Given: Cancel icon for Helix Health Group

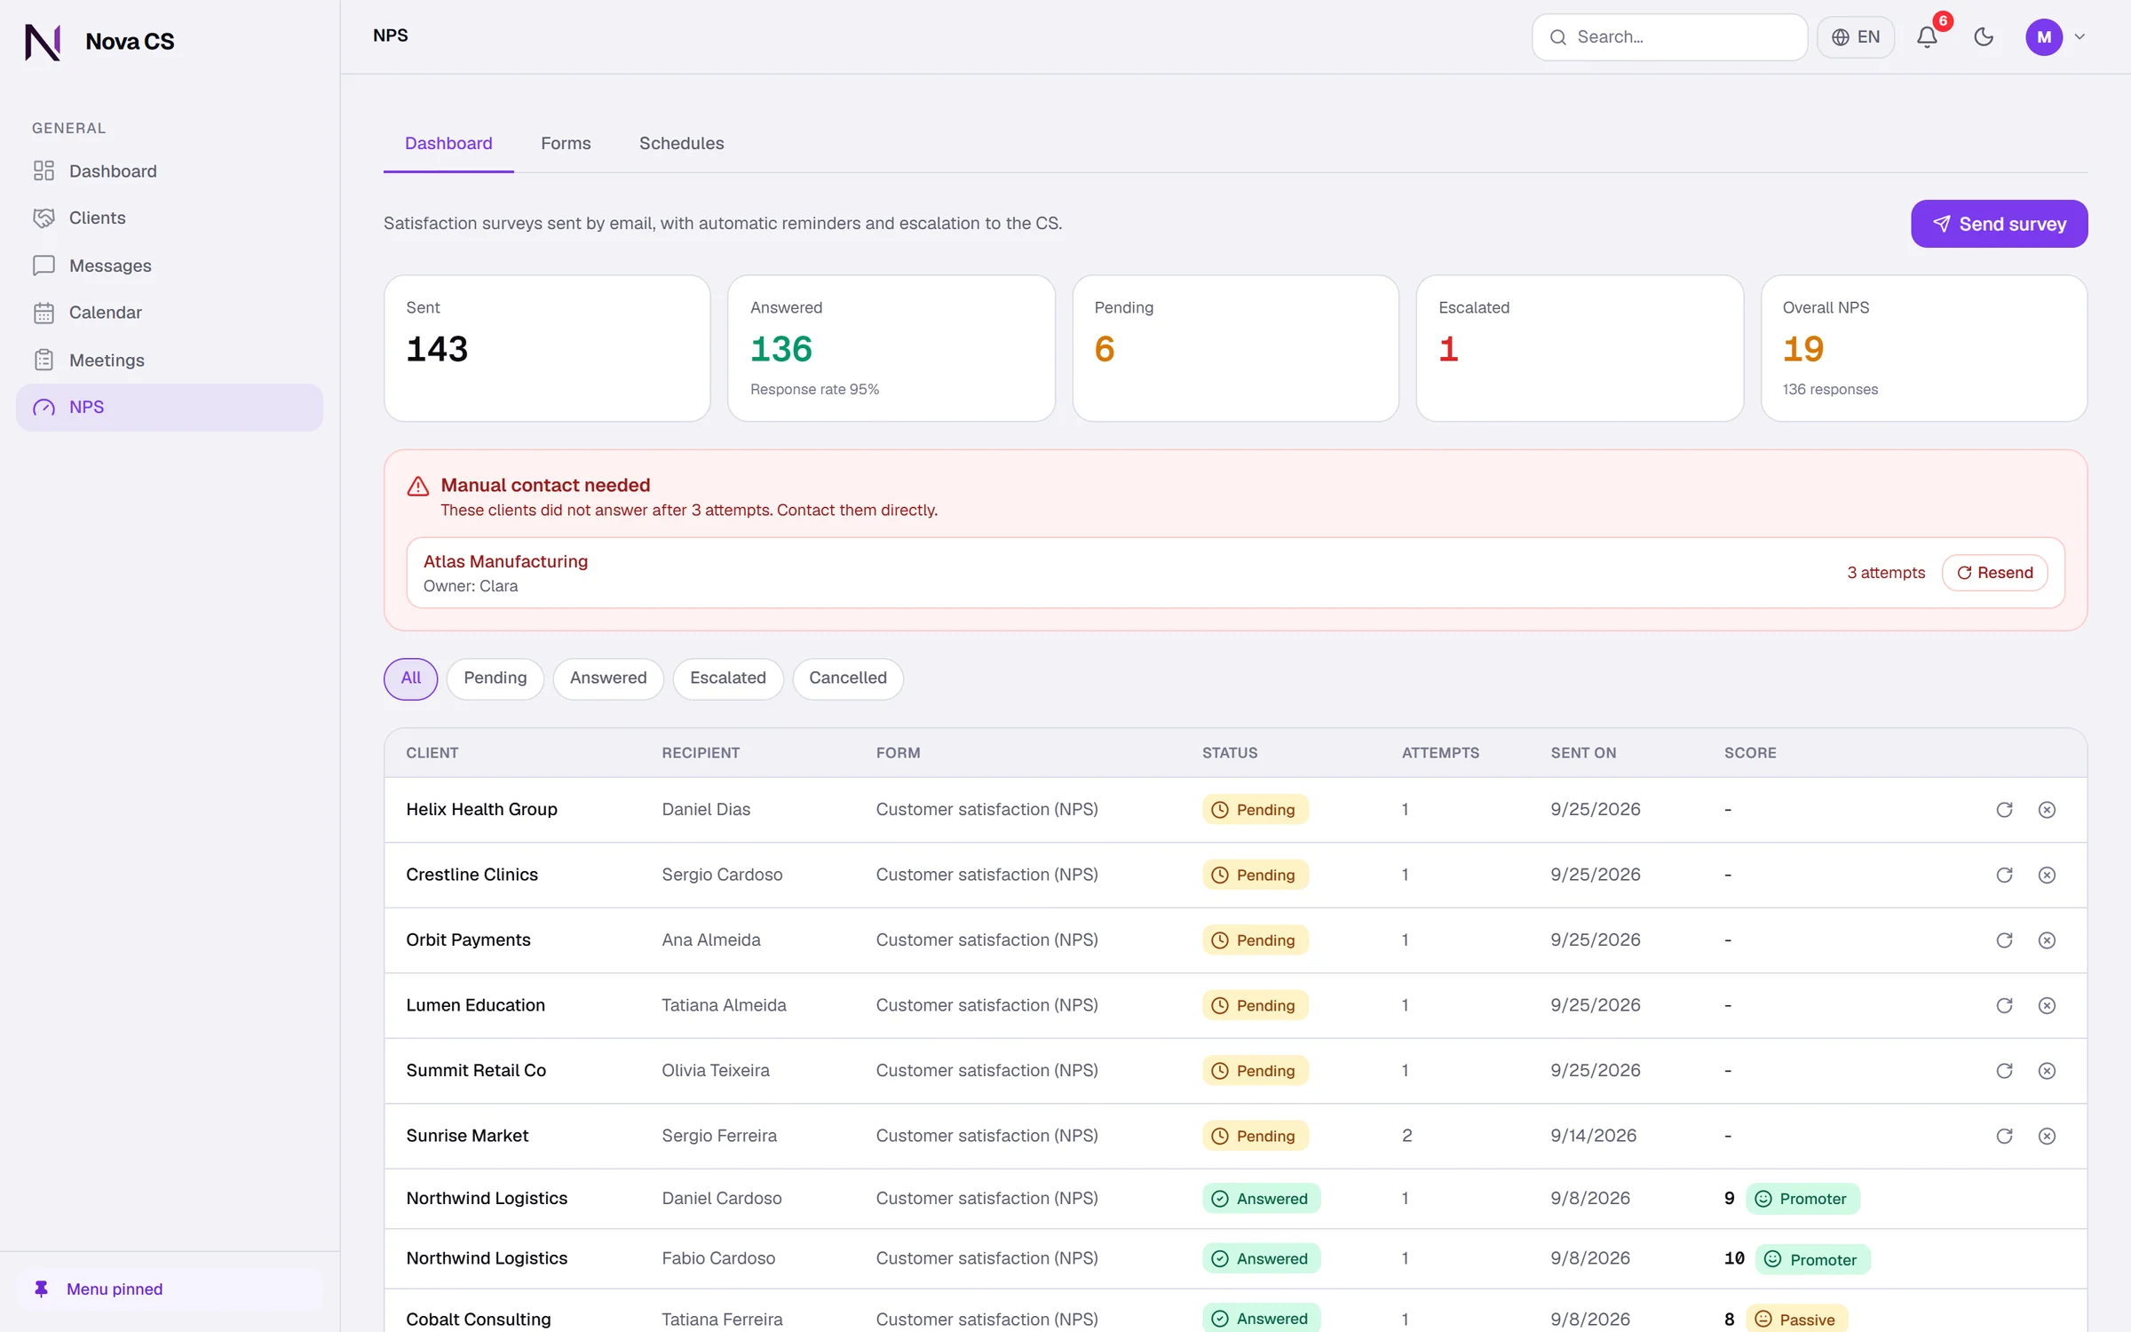Looking at the screenshot, I should [x=2047, y=809].
